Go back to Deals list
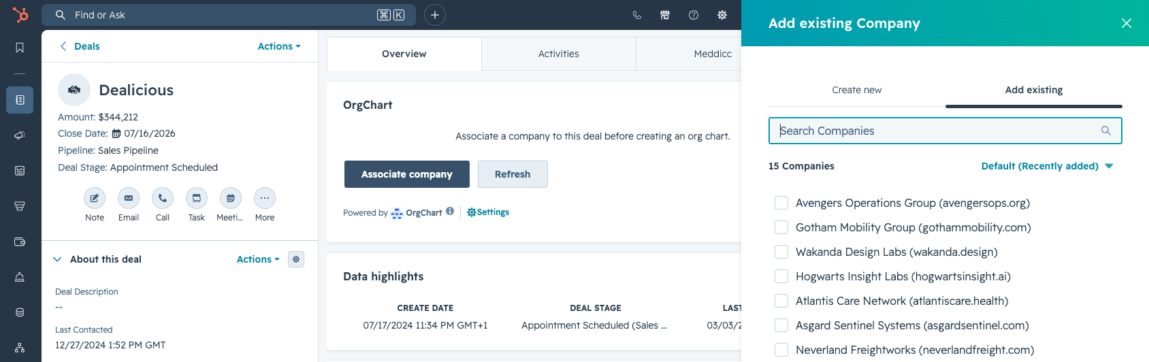 tap(80, 46)
